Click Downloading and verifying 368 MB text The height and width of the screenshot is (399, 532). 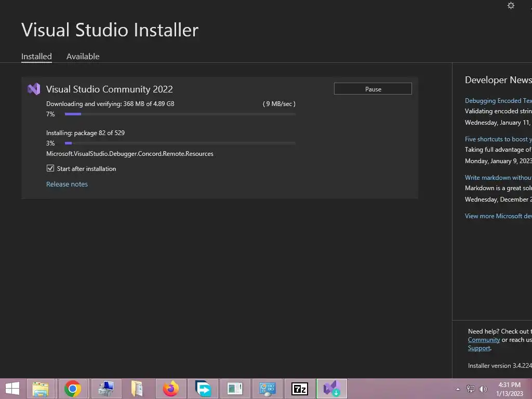(110, 104)
